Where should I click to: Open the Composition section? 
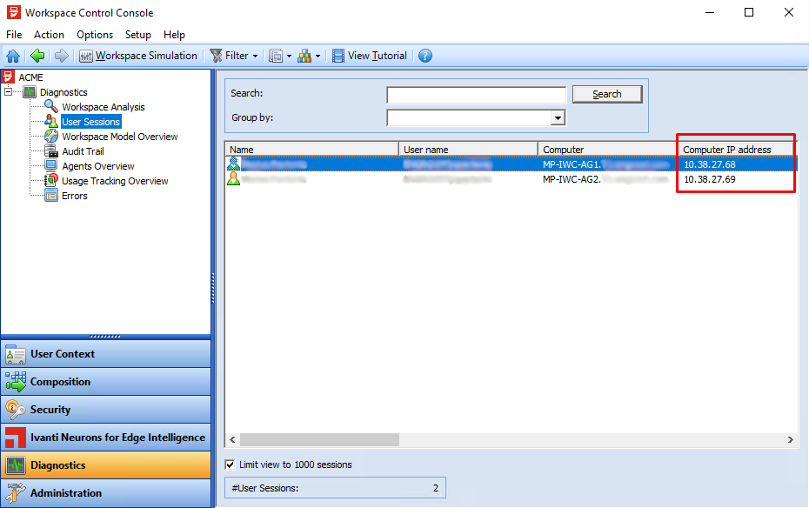(x=106, y=382)
